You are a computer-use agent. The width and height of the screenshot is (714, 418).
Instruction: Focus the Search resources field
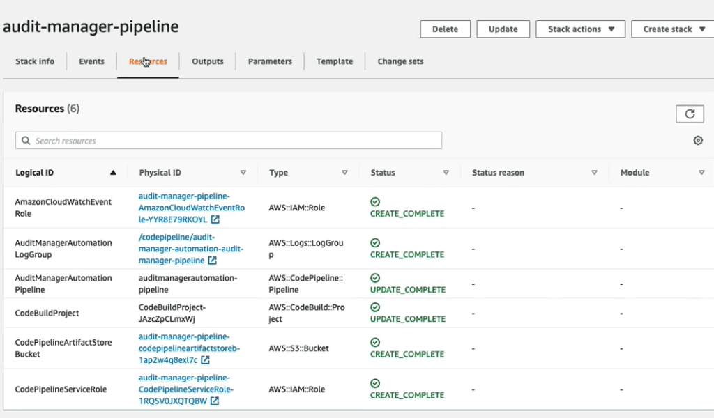click(229, 141)
